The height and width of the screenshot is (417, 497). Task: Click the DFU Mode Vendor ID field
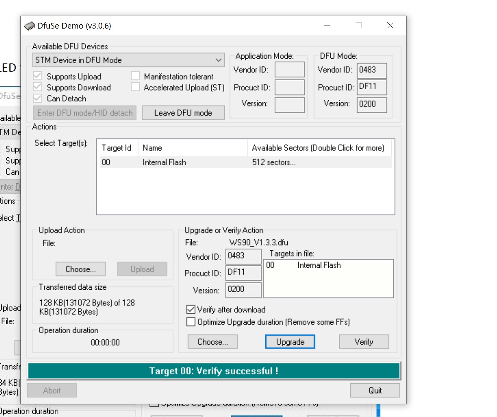[x=371, y=70]
